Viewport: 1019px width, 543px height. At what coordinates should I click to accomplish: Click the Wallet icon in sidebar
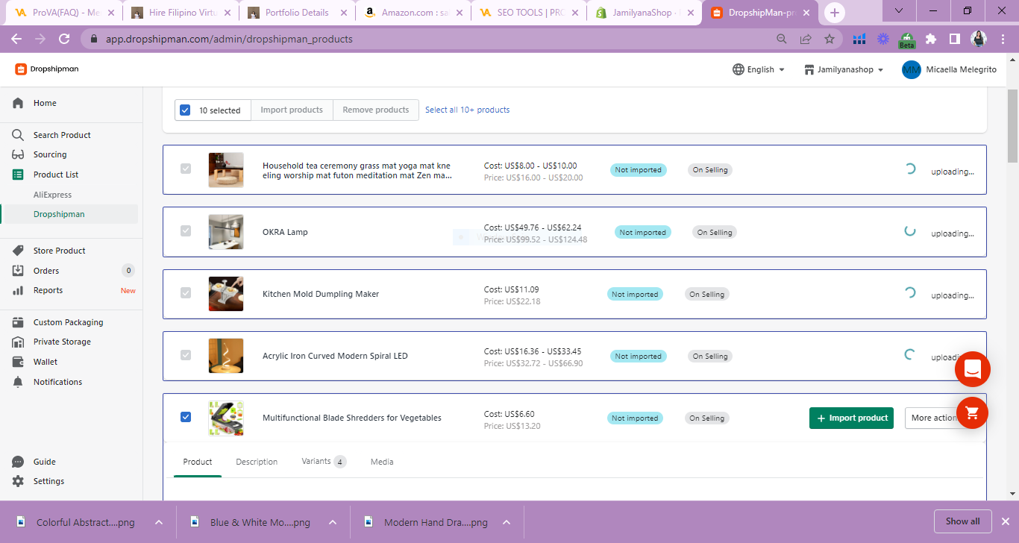[18, 362]
